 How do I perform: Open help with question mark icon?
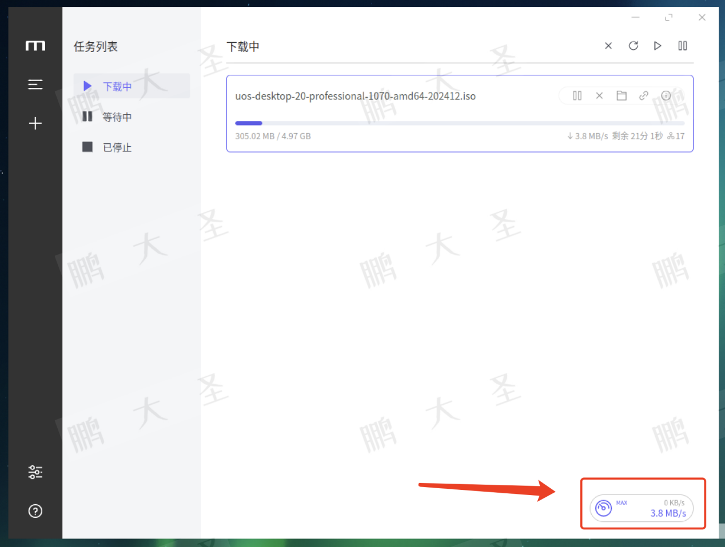click(x=35, y=511)
